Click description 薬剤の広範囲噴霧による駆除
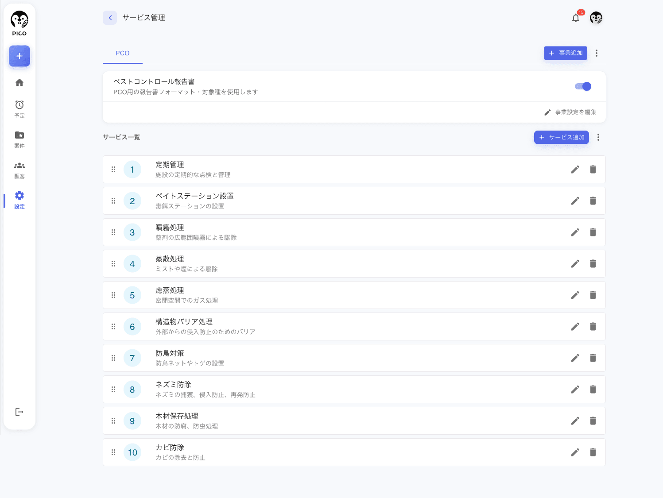 (x=196, y=238)
